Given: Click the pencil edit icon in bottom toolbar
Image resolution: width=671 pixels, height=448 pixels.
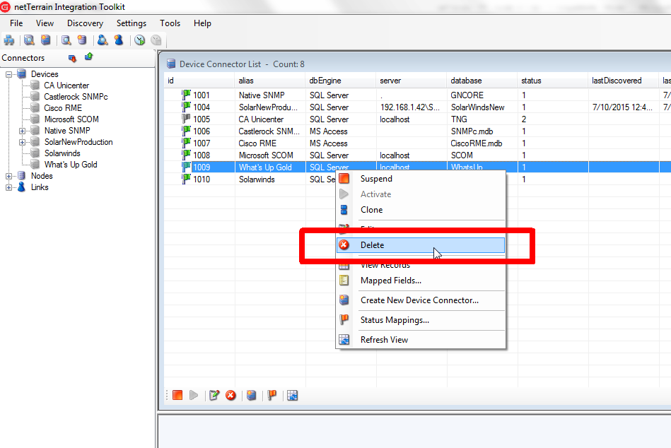Looking at the screenshot, I should [x=214, y=396].
